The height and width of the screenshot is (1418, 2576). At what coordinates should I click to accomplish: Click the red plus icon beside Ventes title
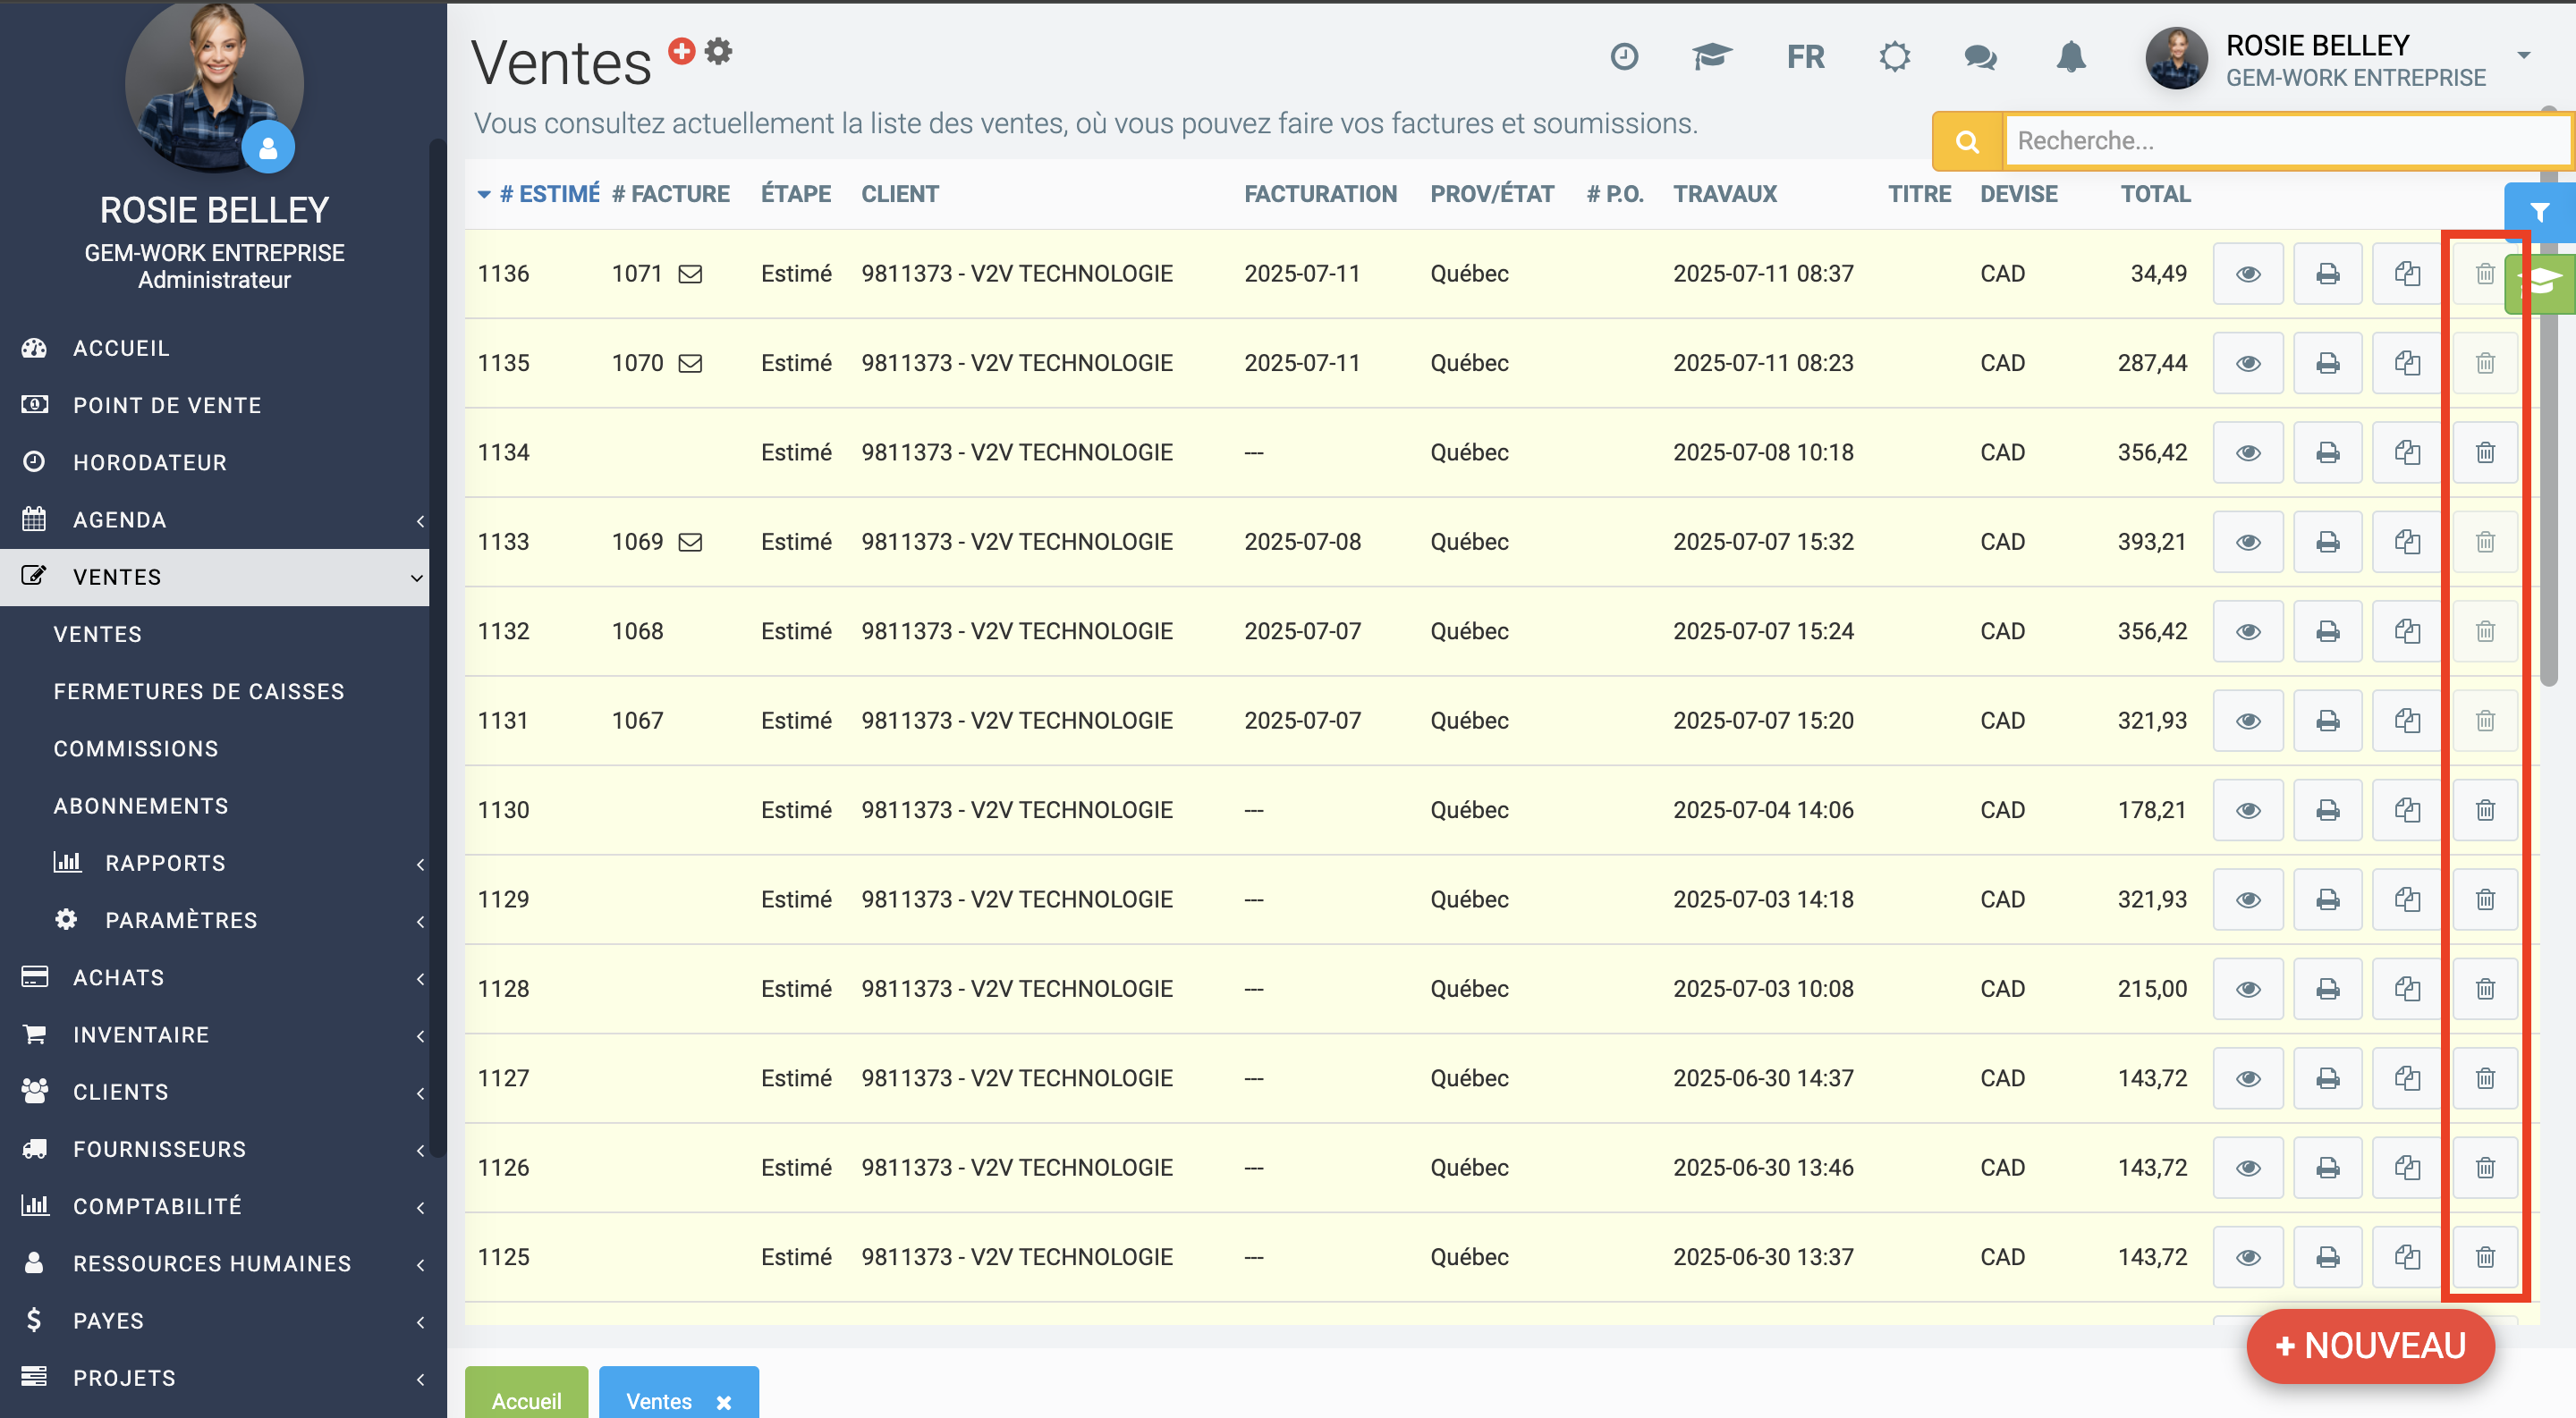pyautogui.click(x=681, y=51)
